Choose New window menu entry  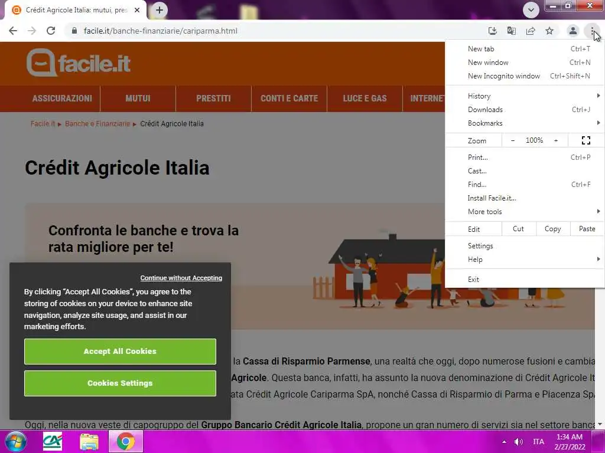(525, 63)
